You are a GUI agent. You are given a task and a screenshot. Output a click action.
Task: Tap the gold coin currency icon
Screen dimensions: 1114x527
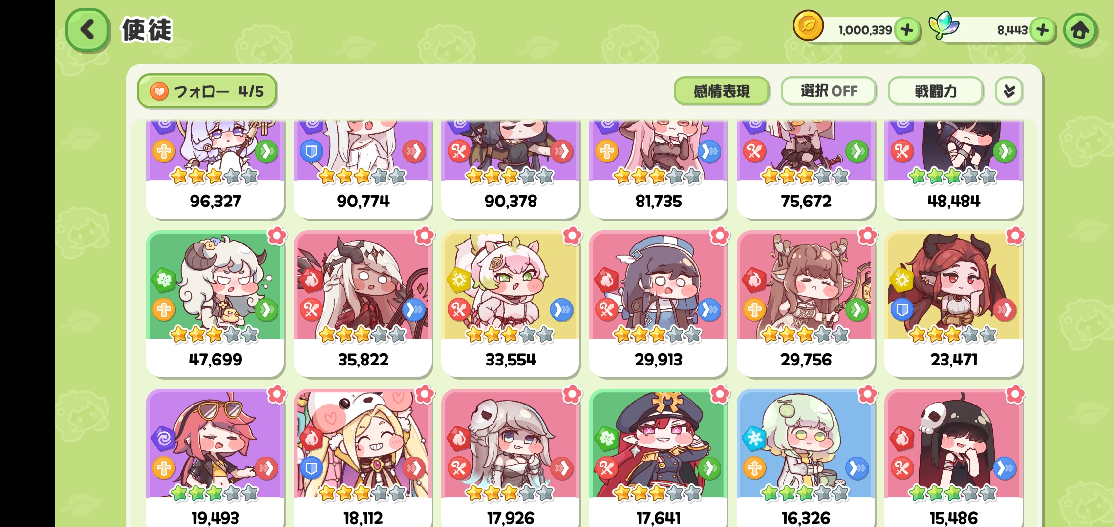coord(808,26)
